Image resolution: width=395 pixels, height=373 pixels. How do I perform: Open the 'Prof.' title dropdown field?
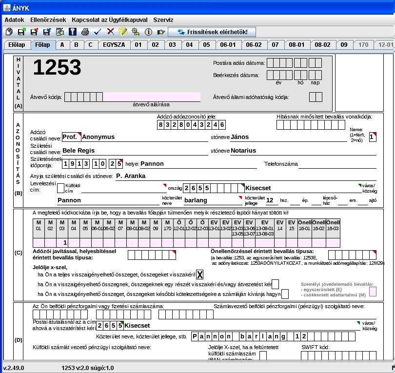click(72, 137)
